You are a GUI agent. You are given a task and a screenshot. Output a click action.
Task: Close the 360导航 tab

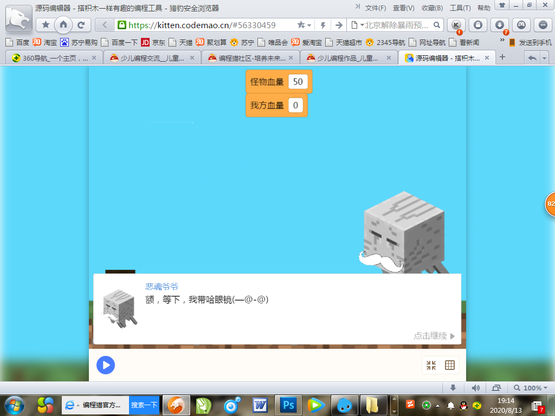click(94, 57)
